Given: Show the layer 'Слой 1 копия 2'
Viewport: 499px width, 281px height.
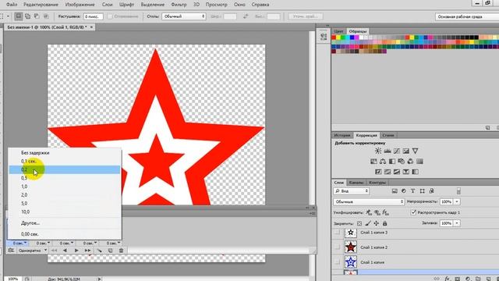Looking at the screenshot, I should [338, 247].
